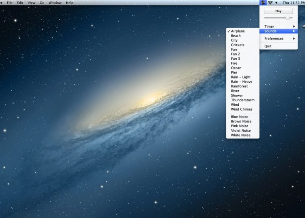The image size is (305, 218).
Task: Open the highlighted Sounds submenu
Action: coord(279,31)
